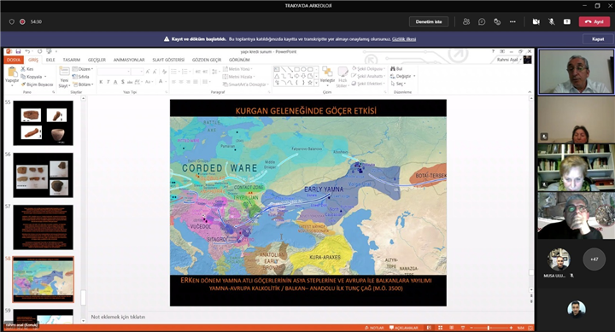Expand the Düzen layout dropdown
Screen dimensions: 615x332
coord(83,69)
